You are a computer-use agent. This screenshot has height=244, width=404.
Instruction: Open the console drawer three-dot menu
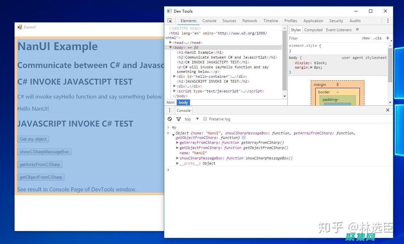(170, 110)
